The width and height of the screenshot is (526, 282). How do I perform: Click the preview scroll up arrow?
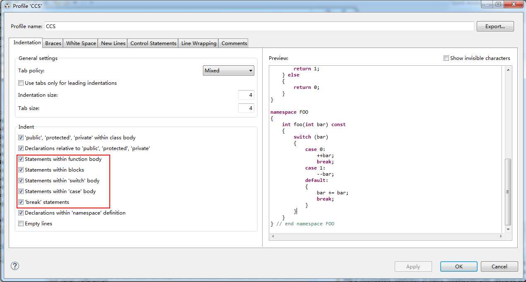pyautogui.click(x=508, y=69)
